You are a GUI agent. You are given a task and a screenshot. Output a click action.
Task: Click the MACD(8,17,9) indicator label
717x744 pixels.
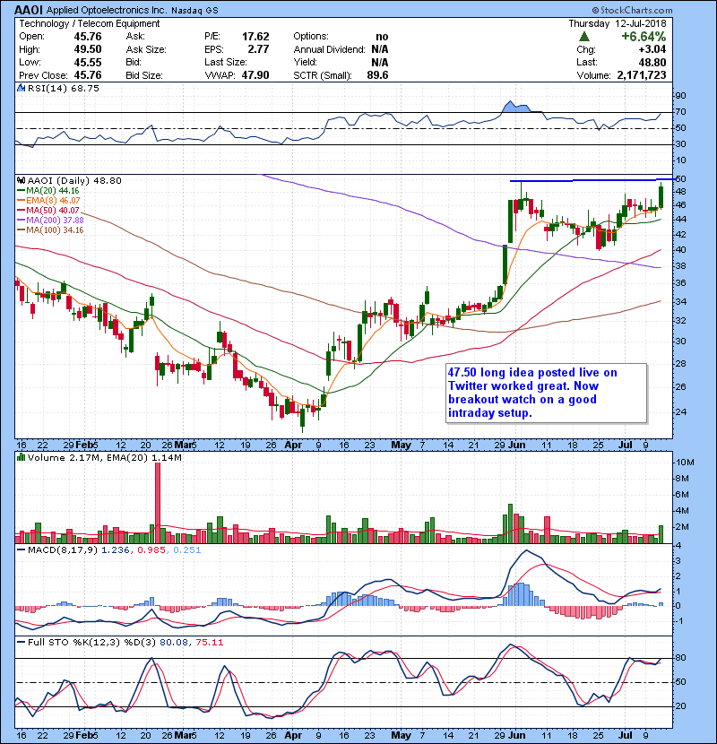click(x=63, y=550)
